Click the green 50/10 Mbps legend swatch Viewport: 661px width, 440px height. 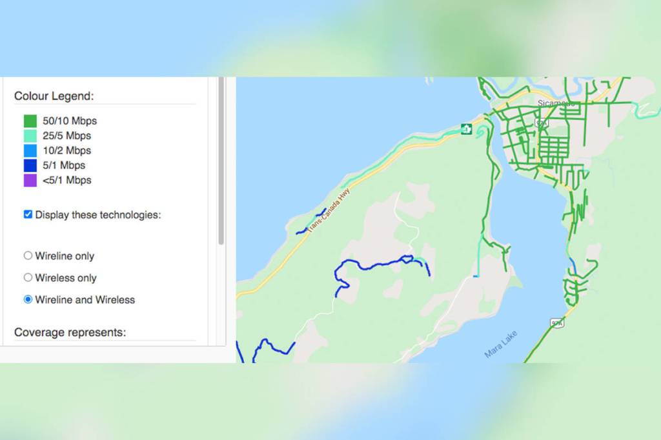tap(30, 121)
